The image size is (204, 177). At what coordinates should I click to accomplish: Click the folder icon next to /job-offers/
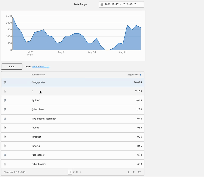point(5,109)
